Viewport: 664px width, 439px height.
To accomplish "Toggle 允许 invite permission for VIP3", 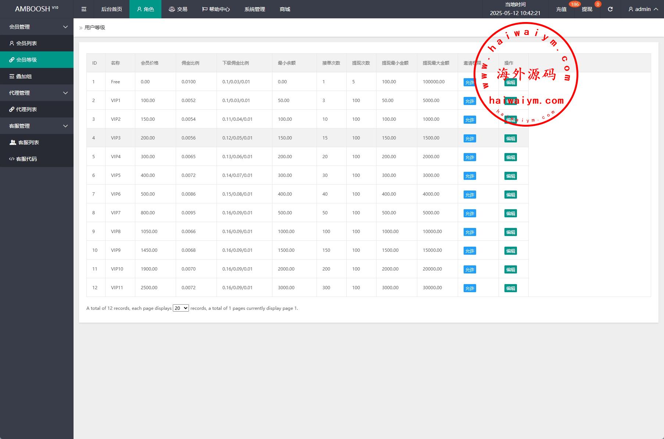I will (x=470, y=138).
